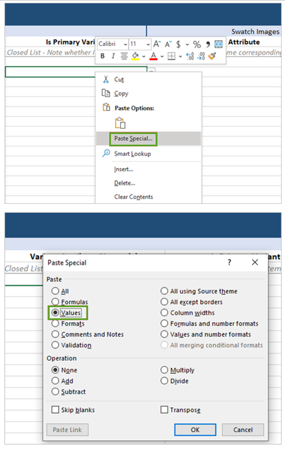The width and height of the screenshot is (285, 449).
Task: Click the Paste Special help question mark
Action: tap(229, 262)
